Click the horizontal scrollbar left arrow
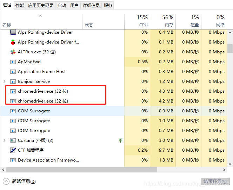The image size is (233, 190). [x=3, y=170]
